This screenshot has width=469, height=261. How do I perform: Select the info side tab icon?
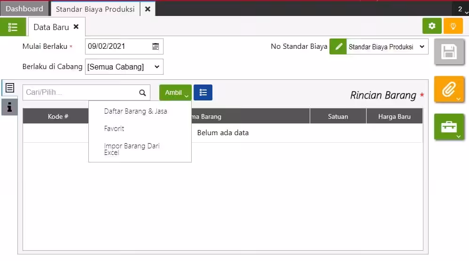point(9,107)
